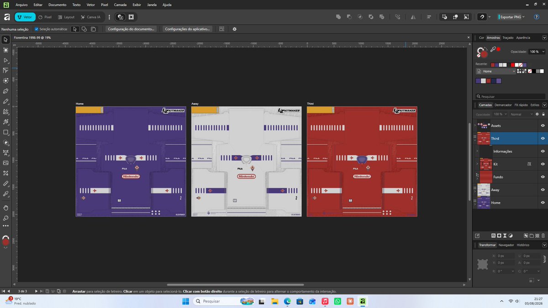Toggle the Seleção automática checkbox
Viewport: 548px width, 308px height.
tap(37, 29)
